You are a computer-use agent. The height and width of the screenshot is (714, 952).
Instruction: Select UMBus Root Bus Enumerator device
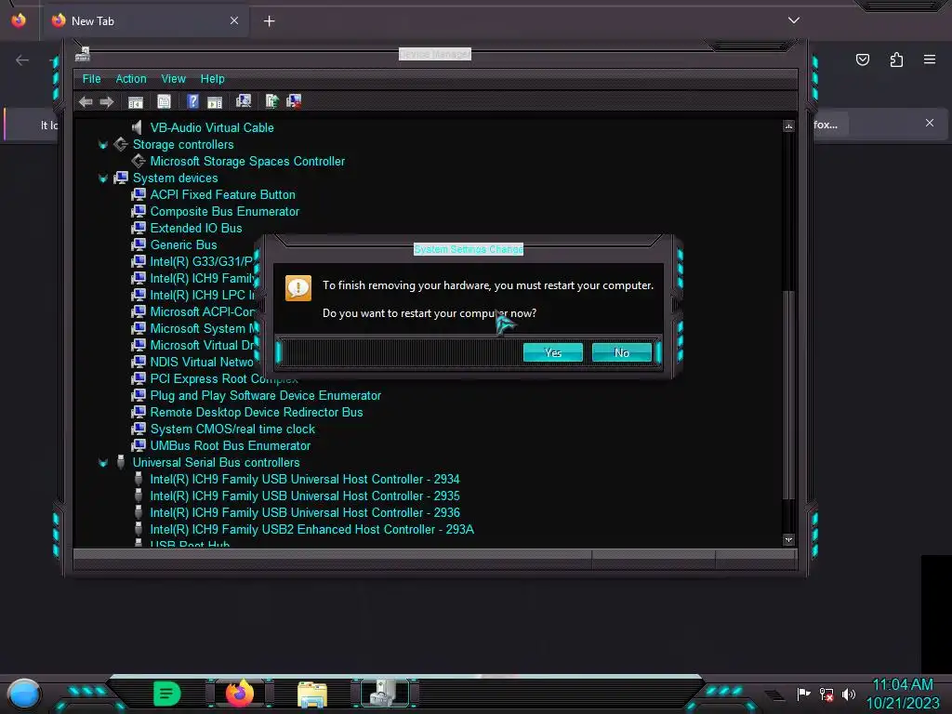coord(231,445)
